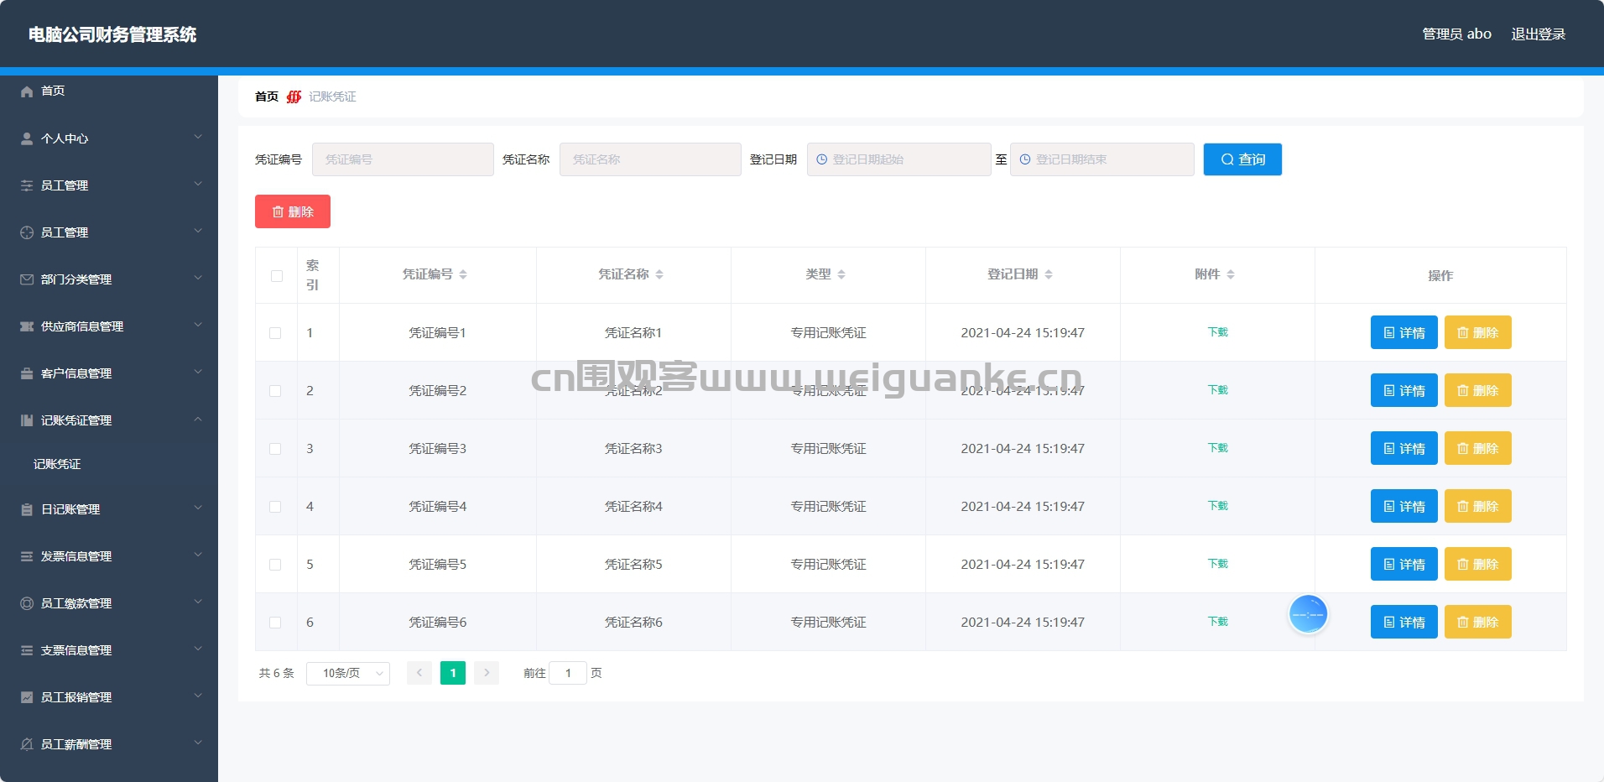Check the row checkbox for 凭证编号3
Viewport: 1604px width, 782px height.
point(275,449)
